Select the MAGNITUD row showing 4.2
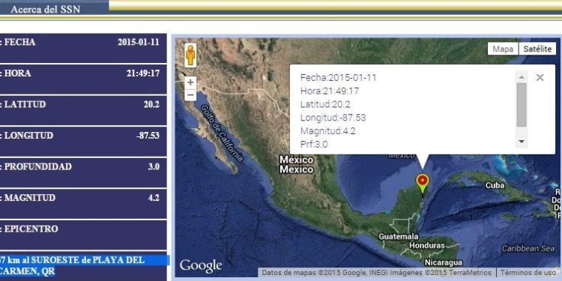Image resolution: width=562 pixels, height=281 pixels. point(82,204)
